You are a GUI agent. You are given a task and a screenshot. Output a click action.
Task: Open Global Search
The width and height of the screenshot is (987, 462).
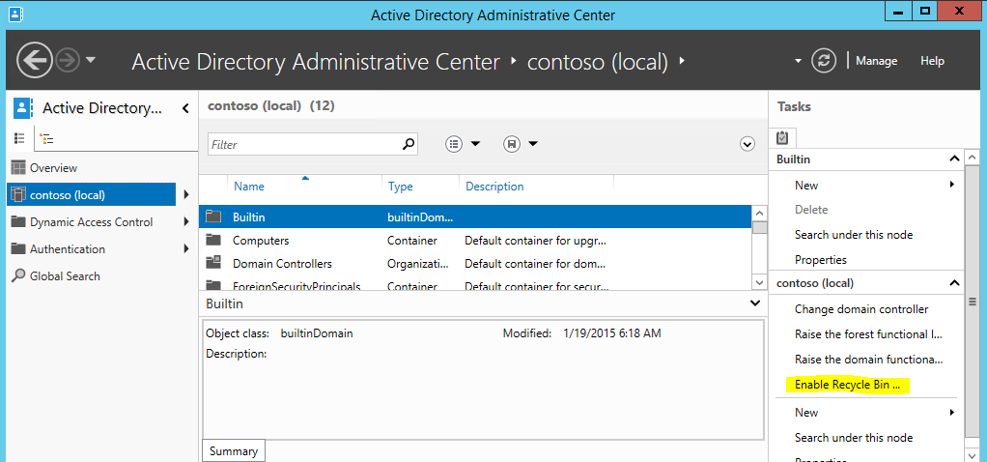(65, 276)
